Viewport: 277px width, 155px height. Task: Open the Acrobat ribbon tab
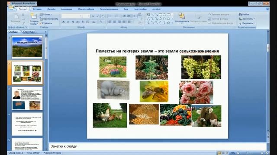click(x=156, y=9)
